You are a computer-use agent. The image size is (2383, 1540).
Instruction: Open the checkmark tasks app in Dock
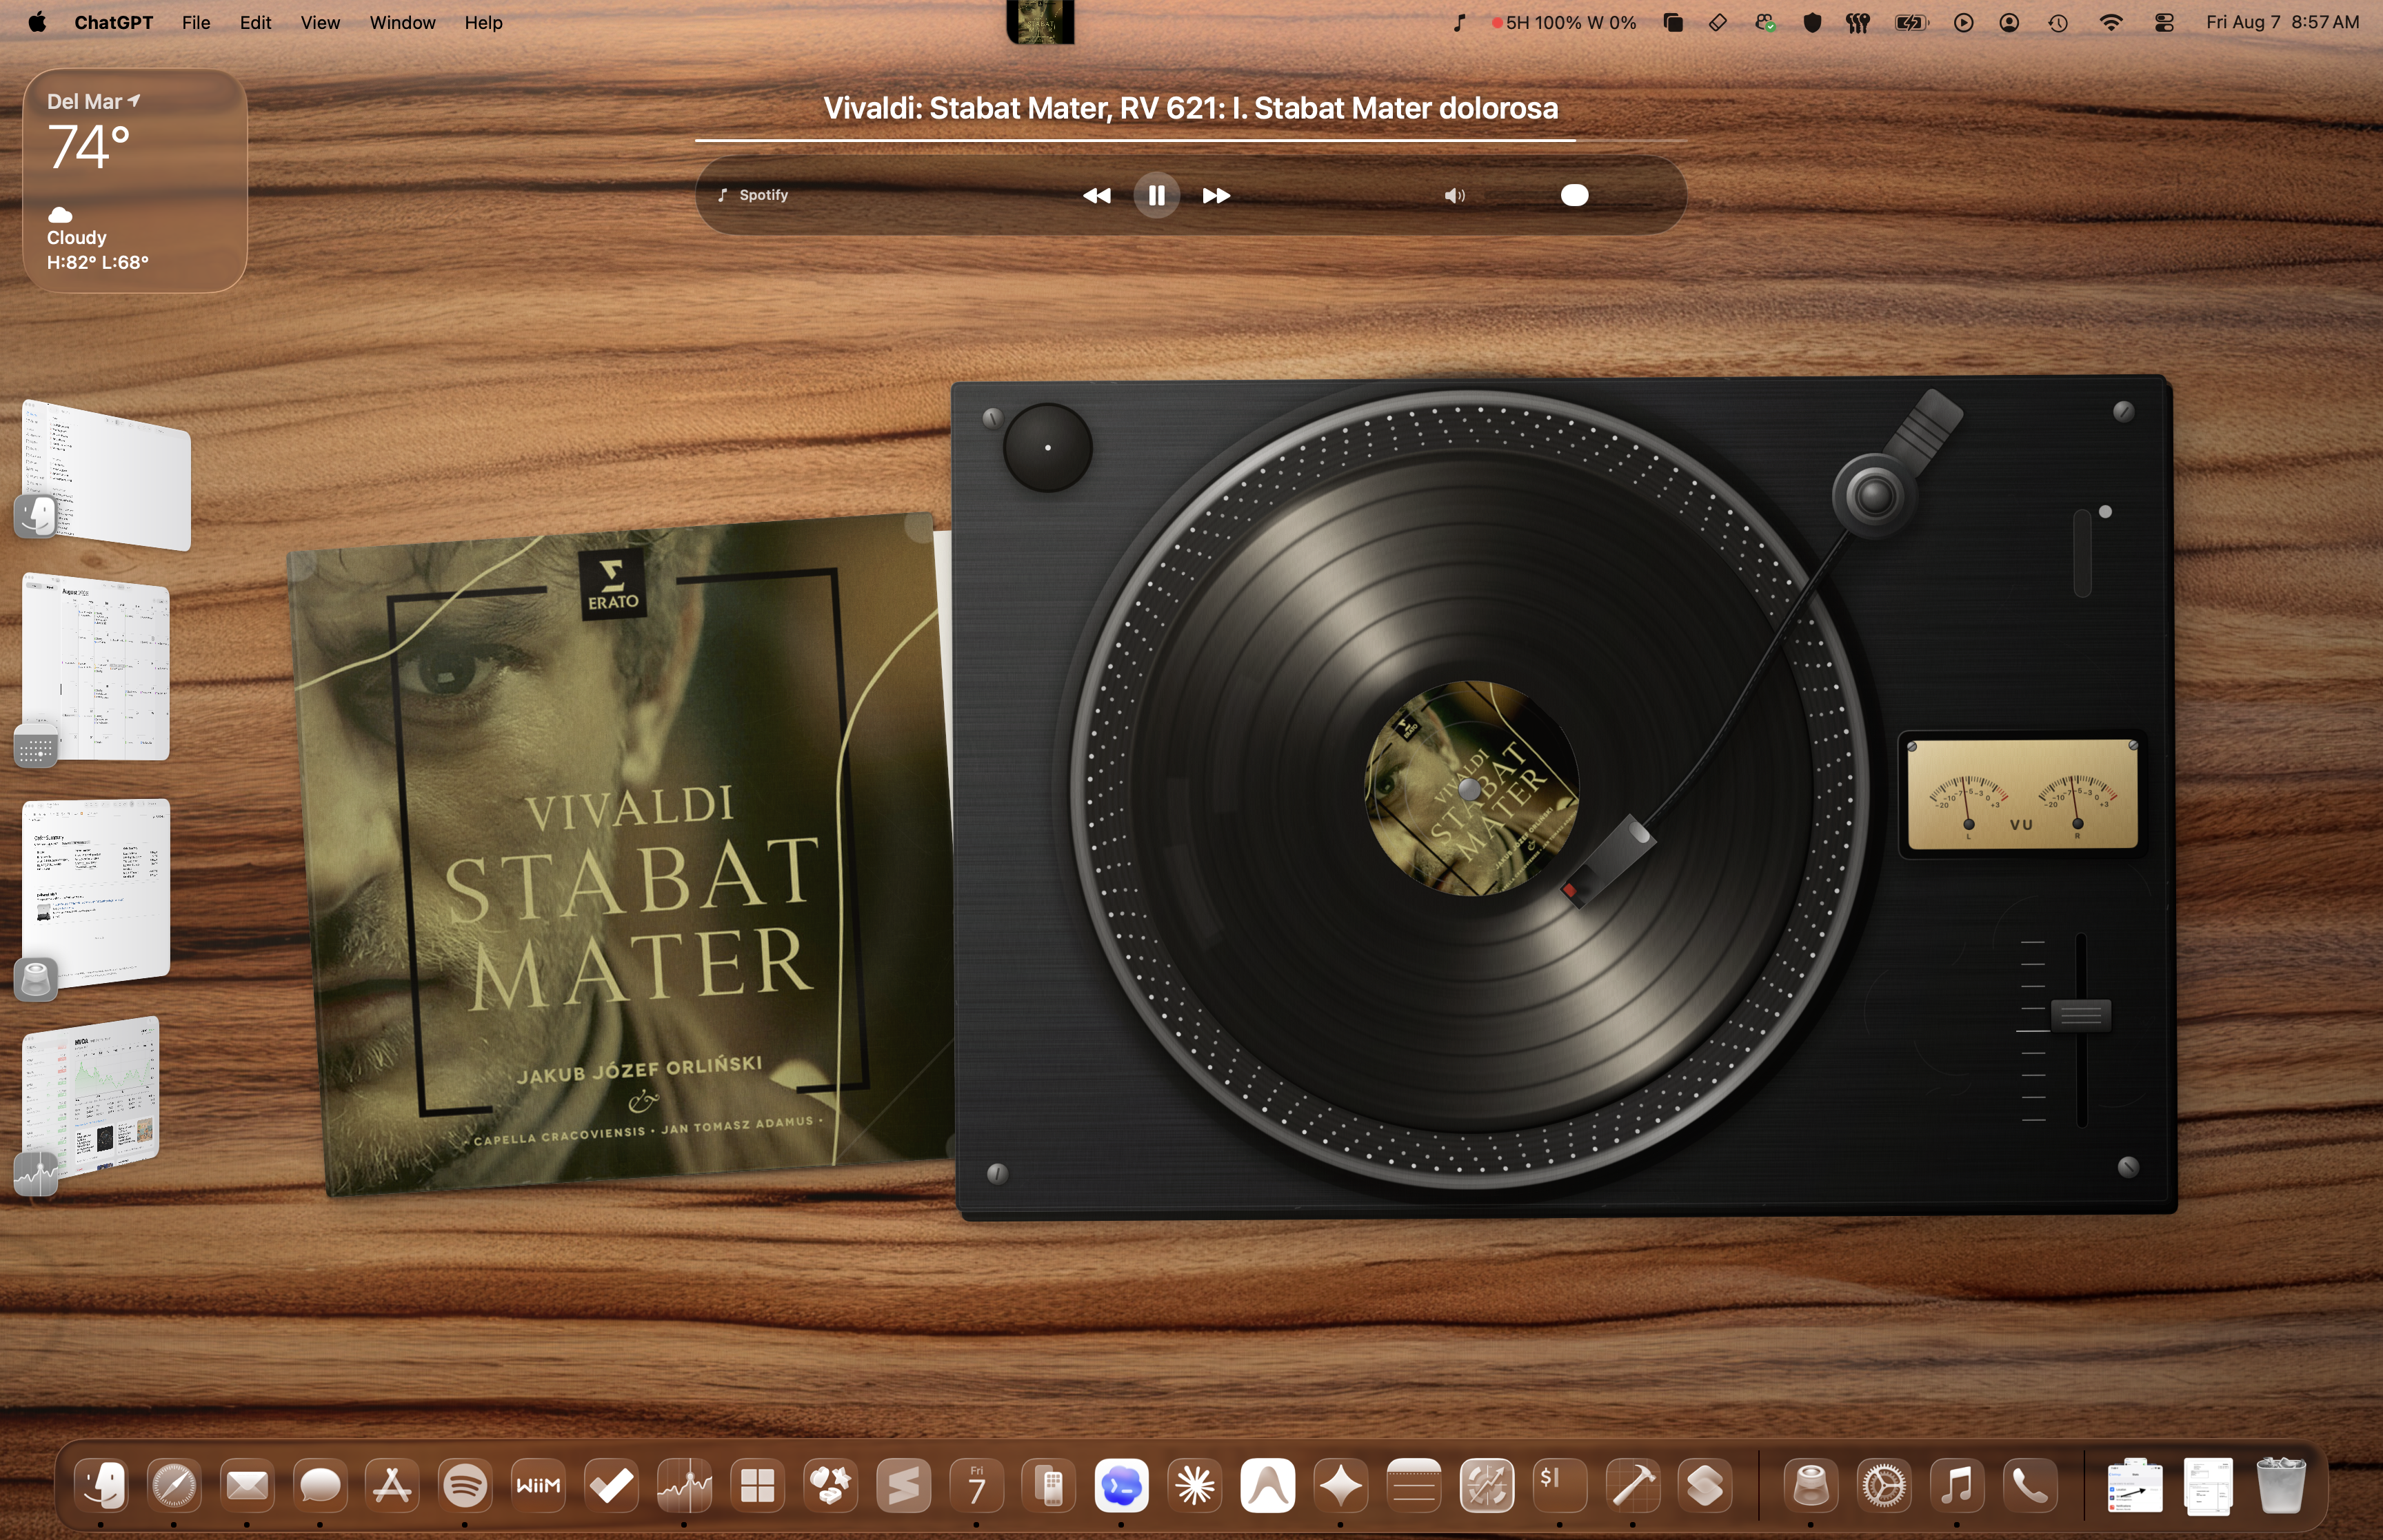[611, 1485]
